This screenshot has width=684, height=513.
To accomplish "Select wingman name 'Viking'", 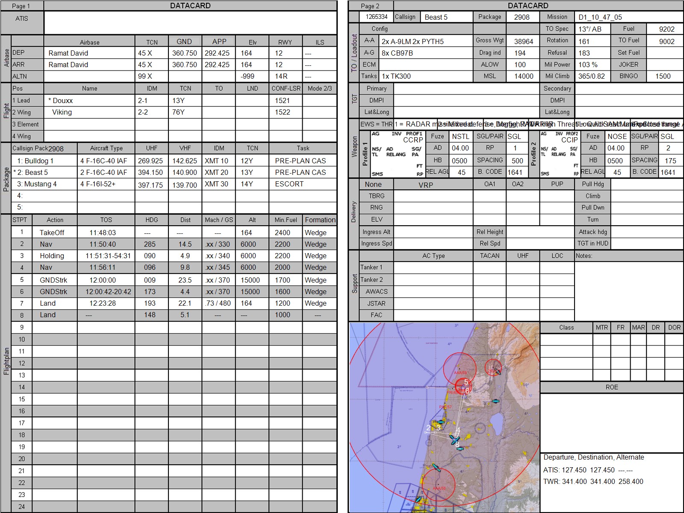I will (x=62, y=112).
